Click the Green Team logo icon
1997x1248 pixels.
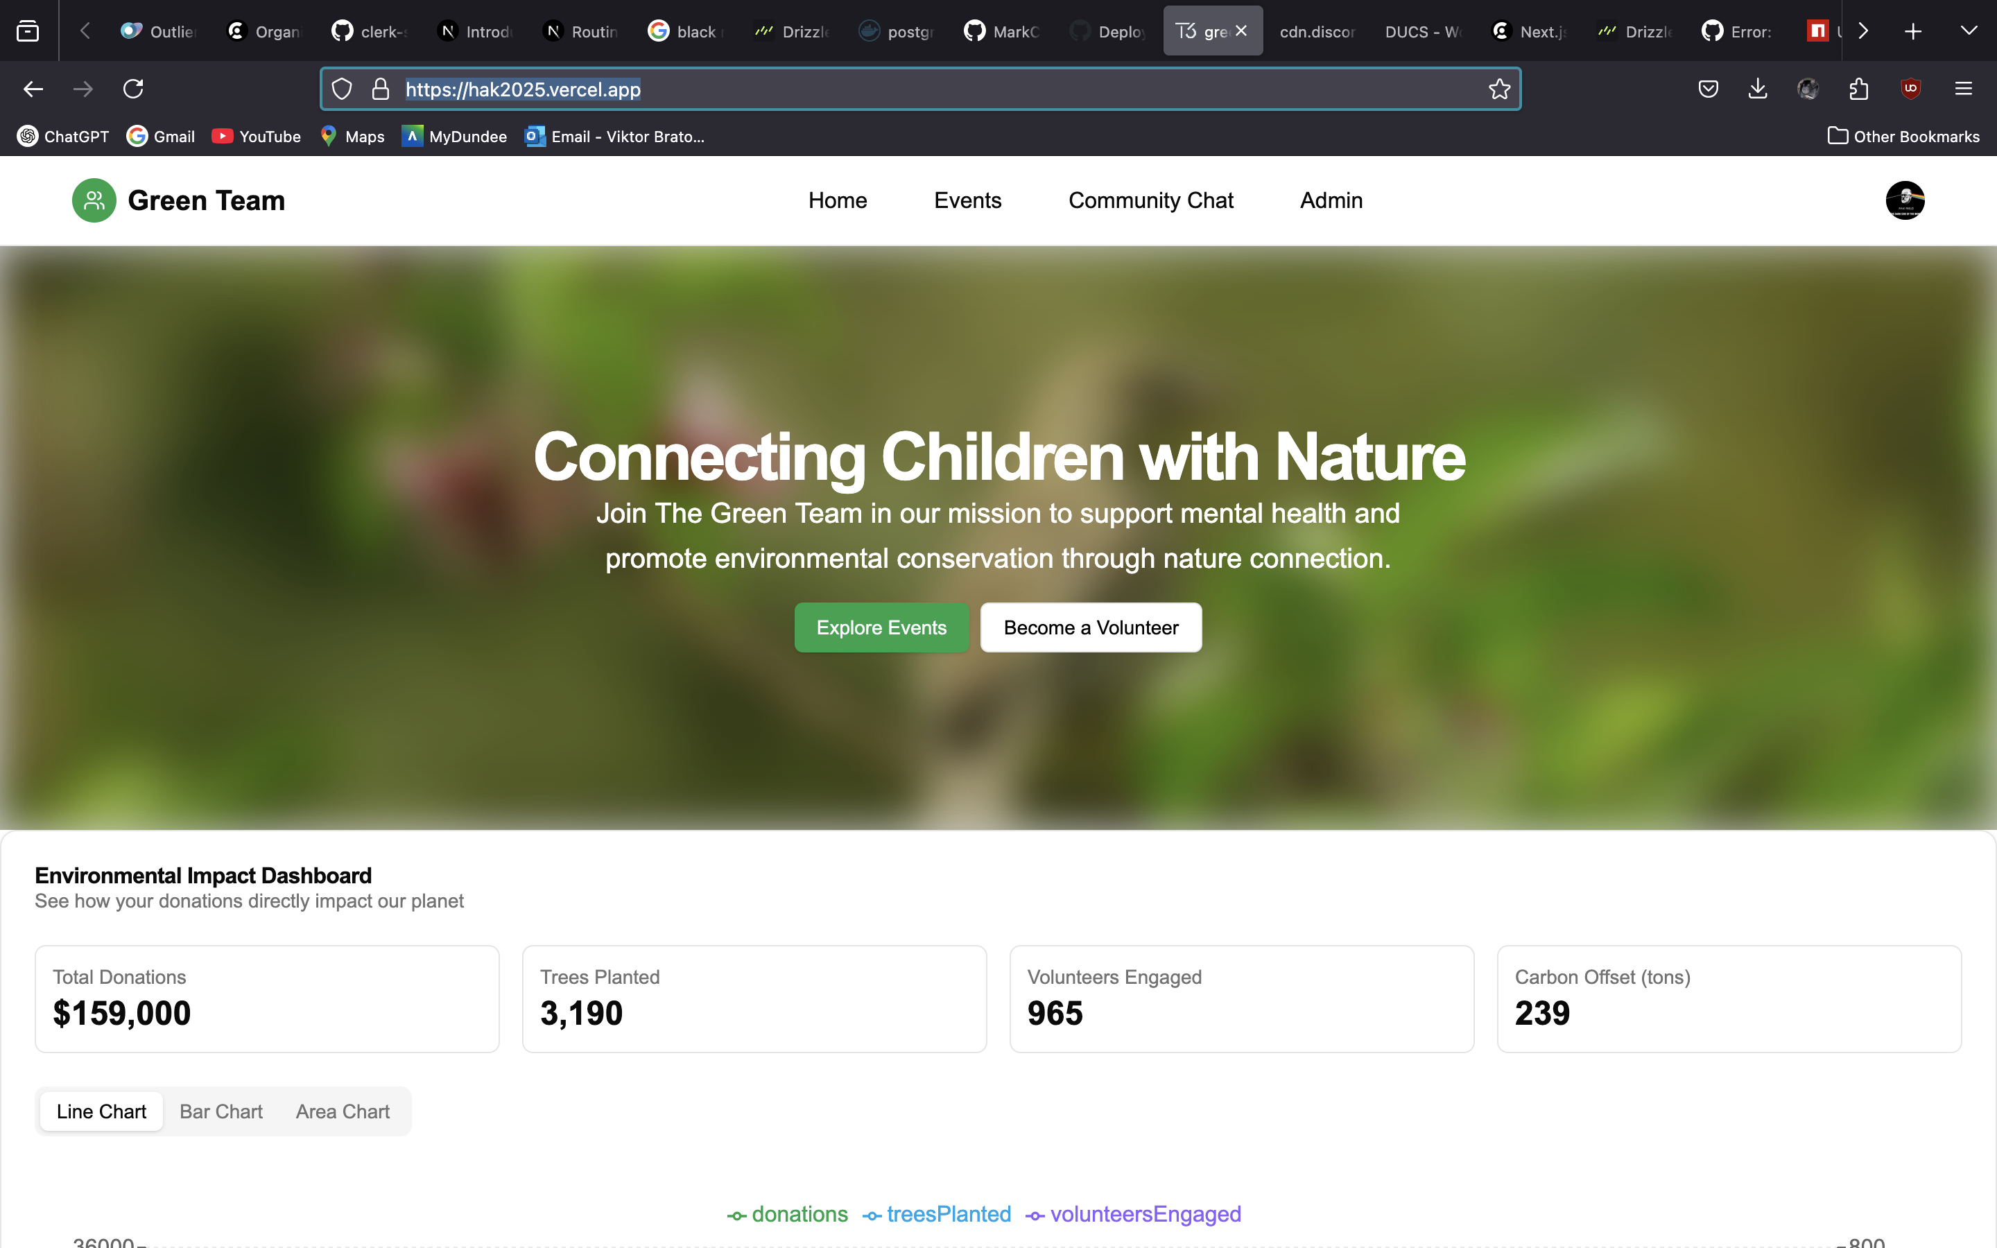coord(94,200)
